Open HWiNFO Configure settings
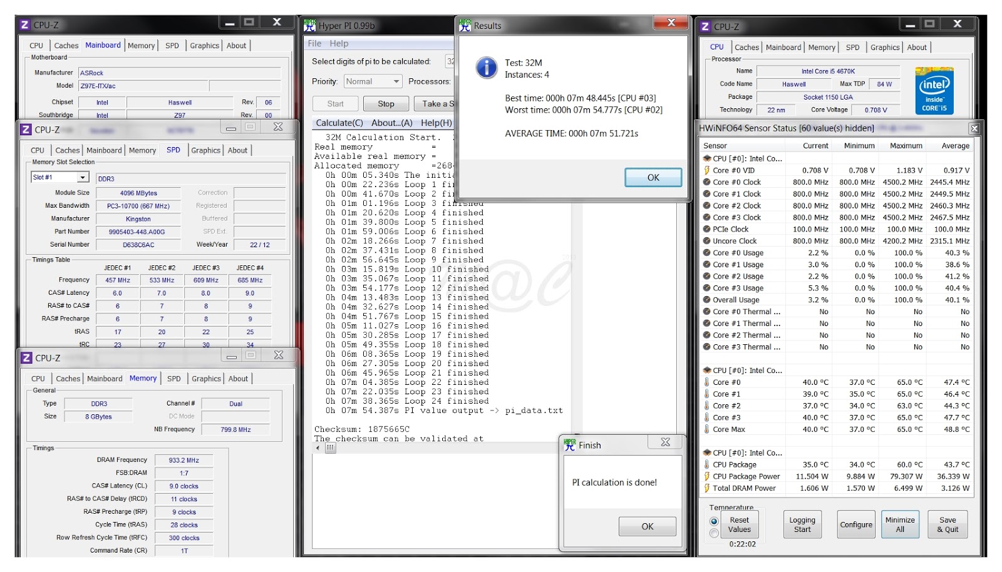Viewport: 1002px width, 572px height. 856,524
